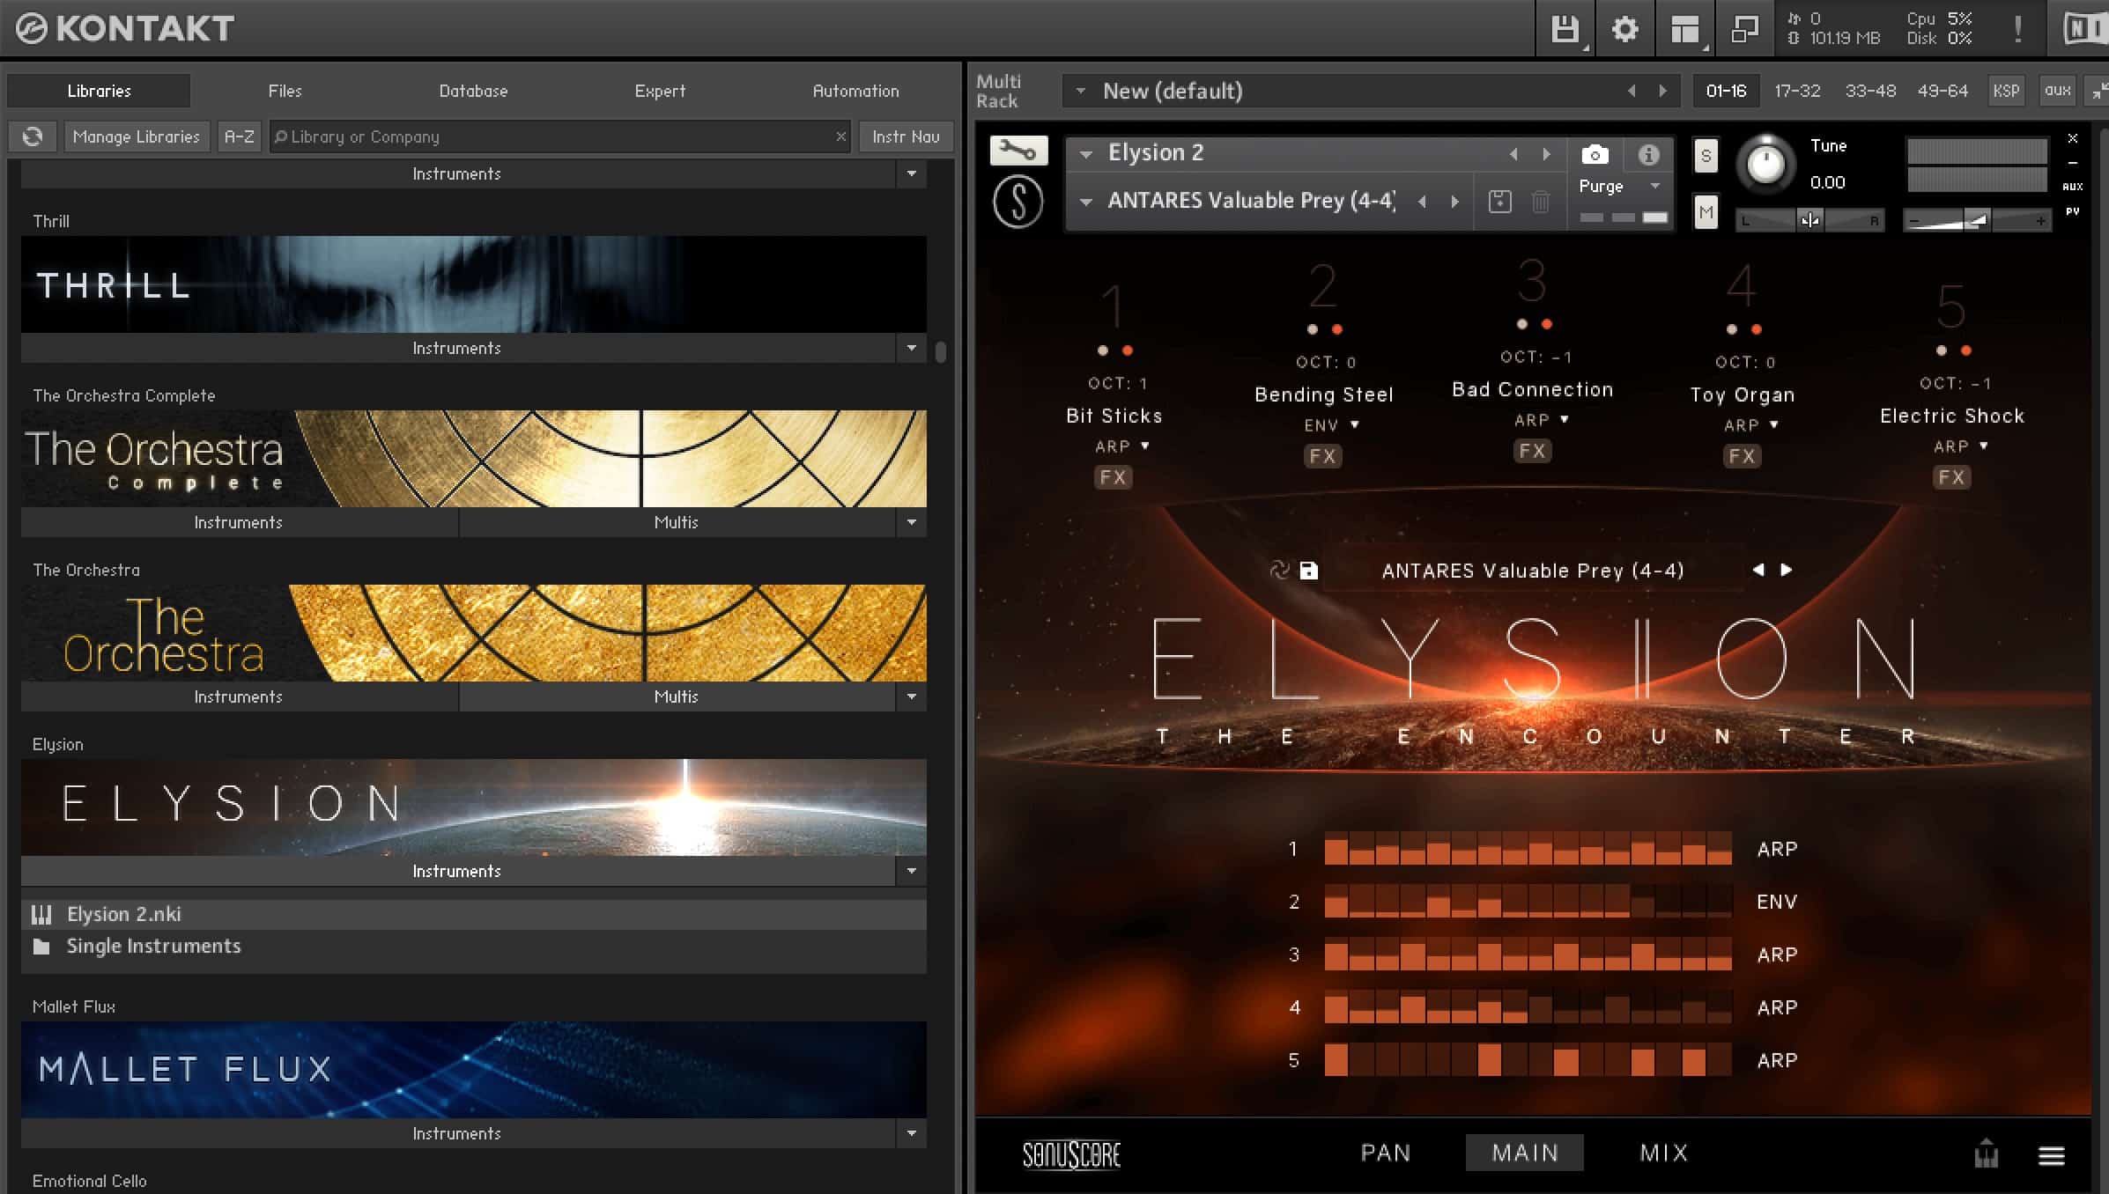Switch to the Expert tab

click(x=660, y=91)
